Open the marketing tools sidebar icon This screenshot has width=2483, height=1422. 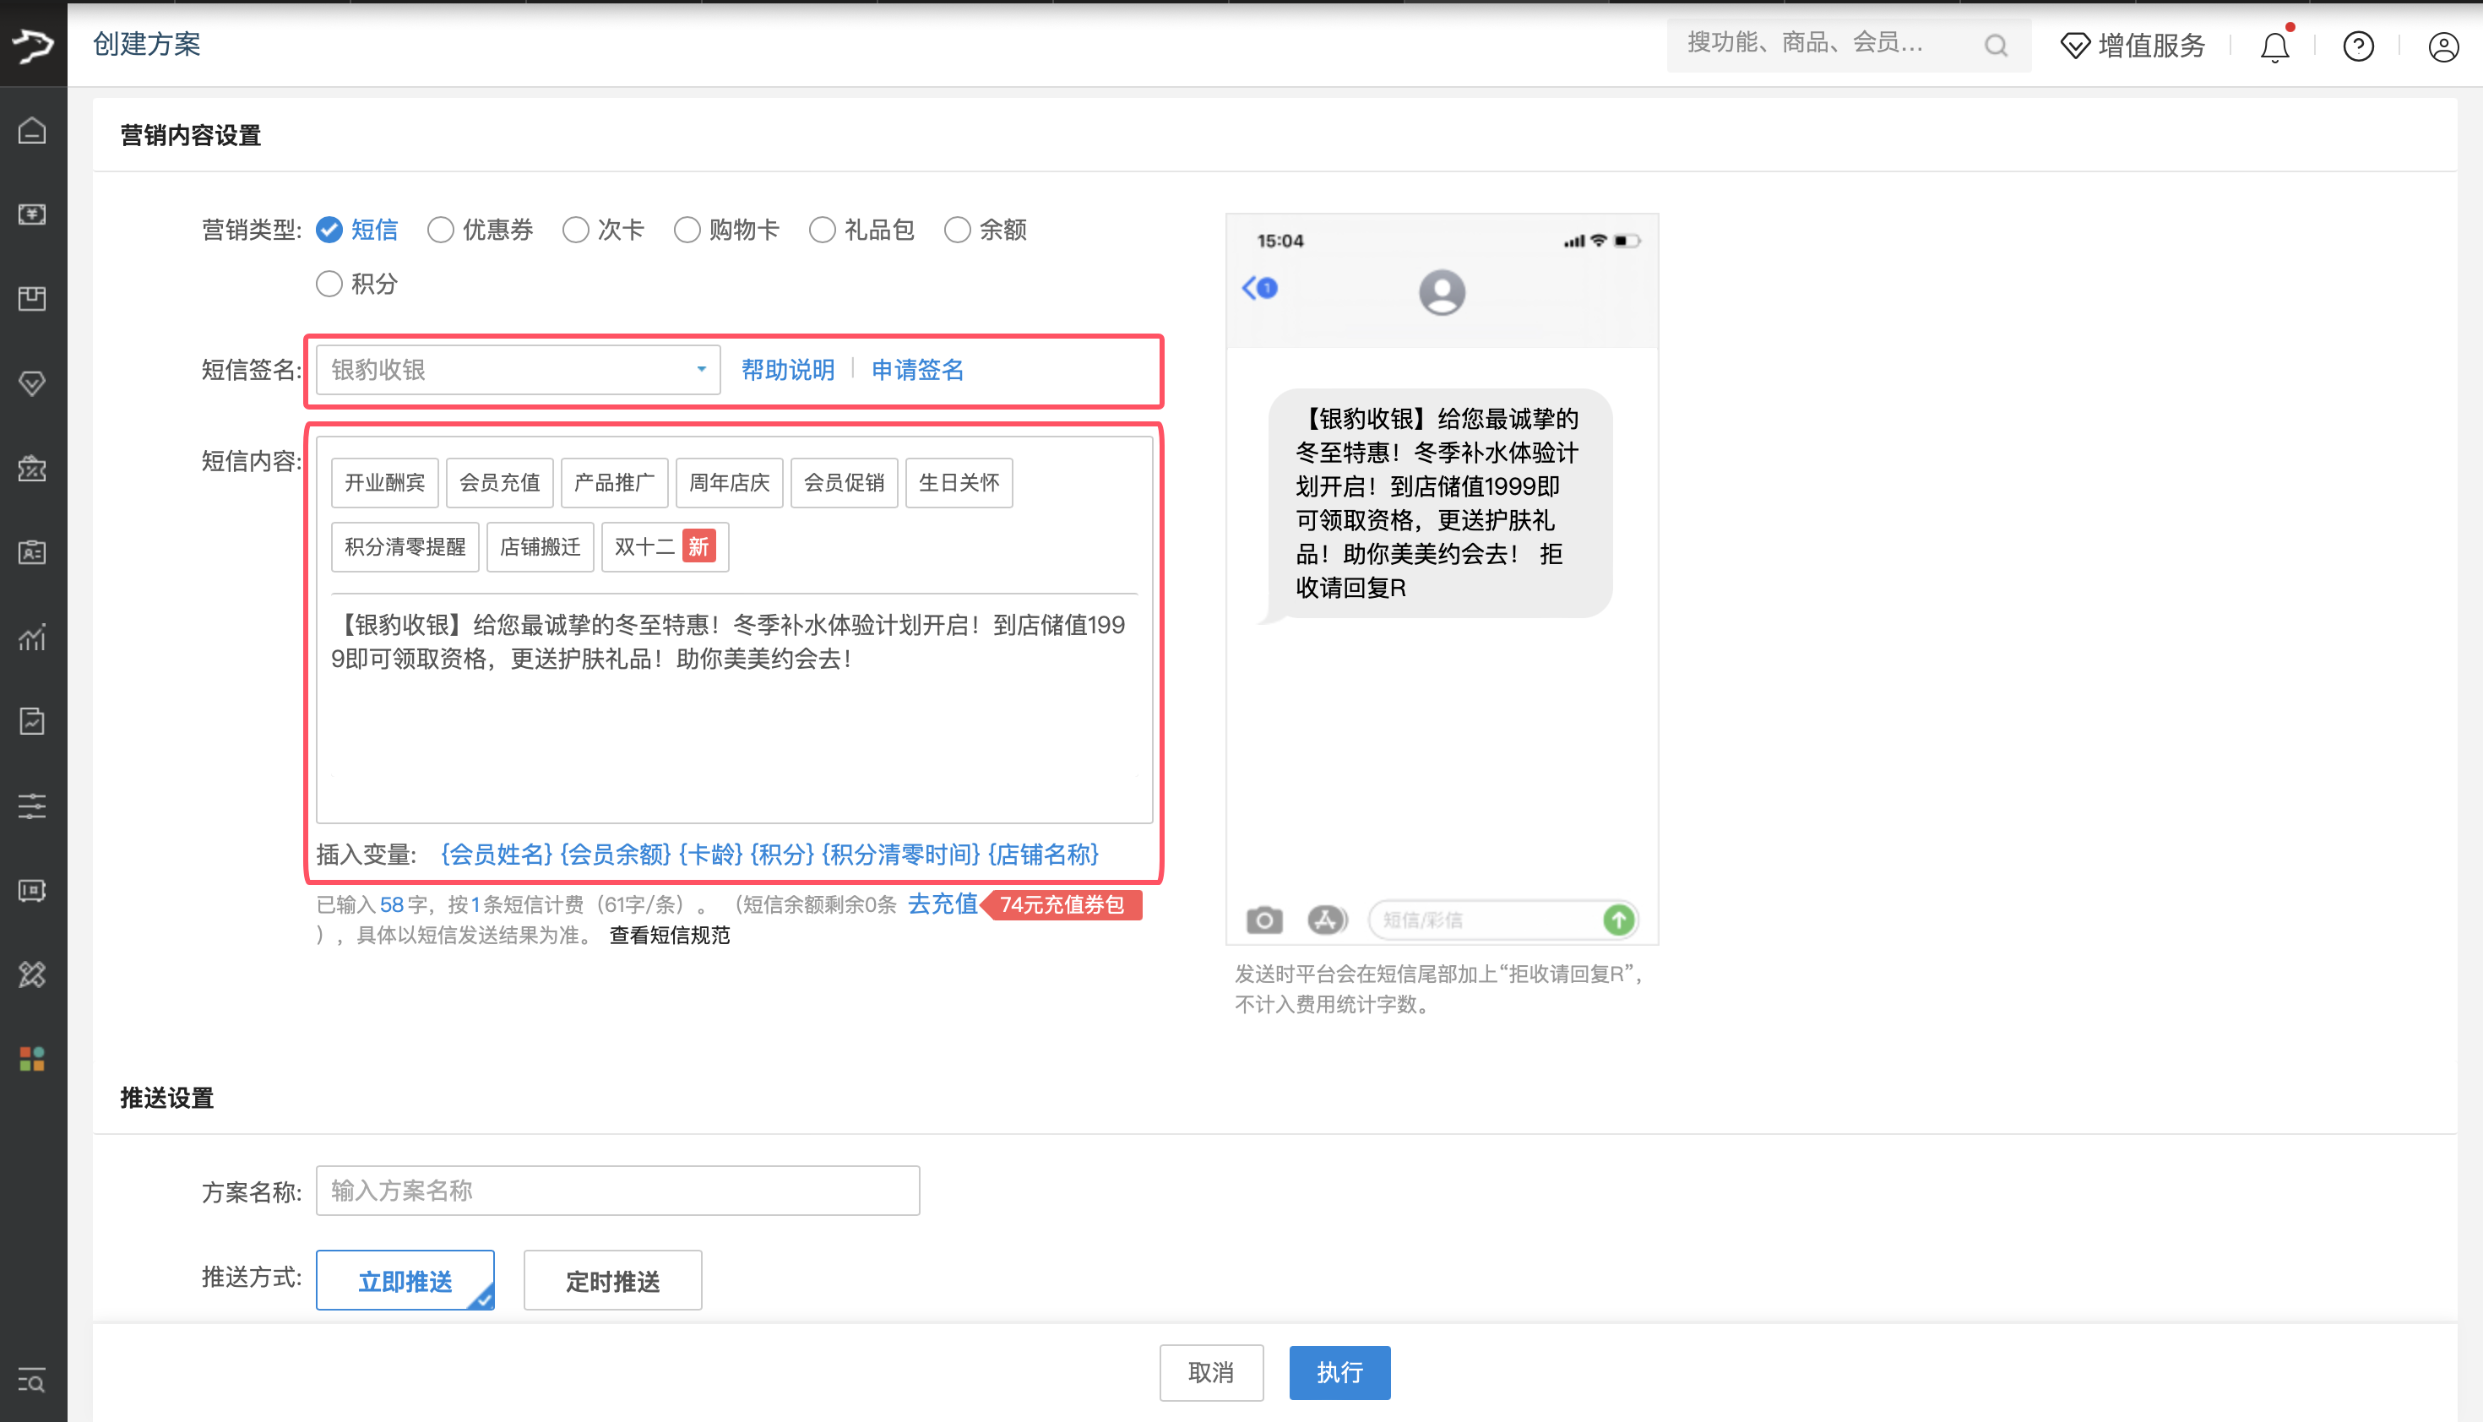[x=32, y=468]
